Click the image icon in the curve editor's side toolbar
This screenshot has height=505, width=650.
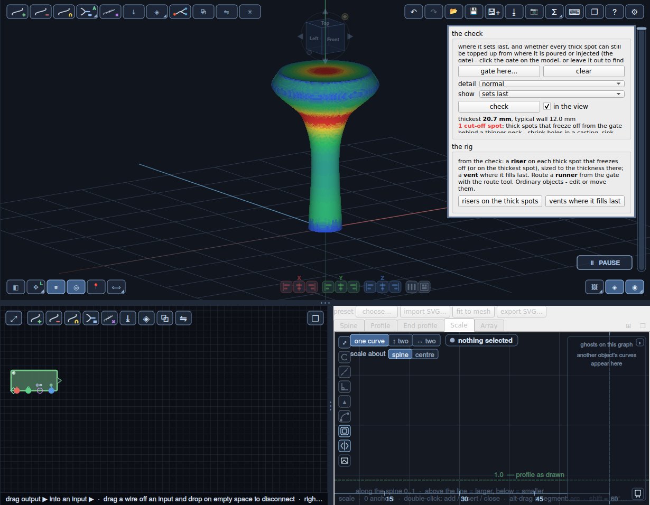tap(345, 461)
